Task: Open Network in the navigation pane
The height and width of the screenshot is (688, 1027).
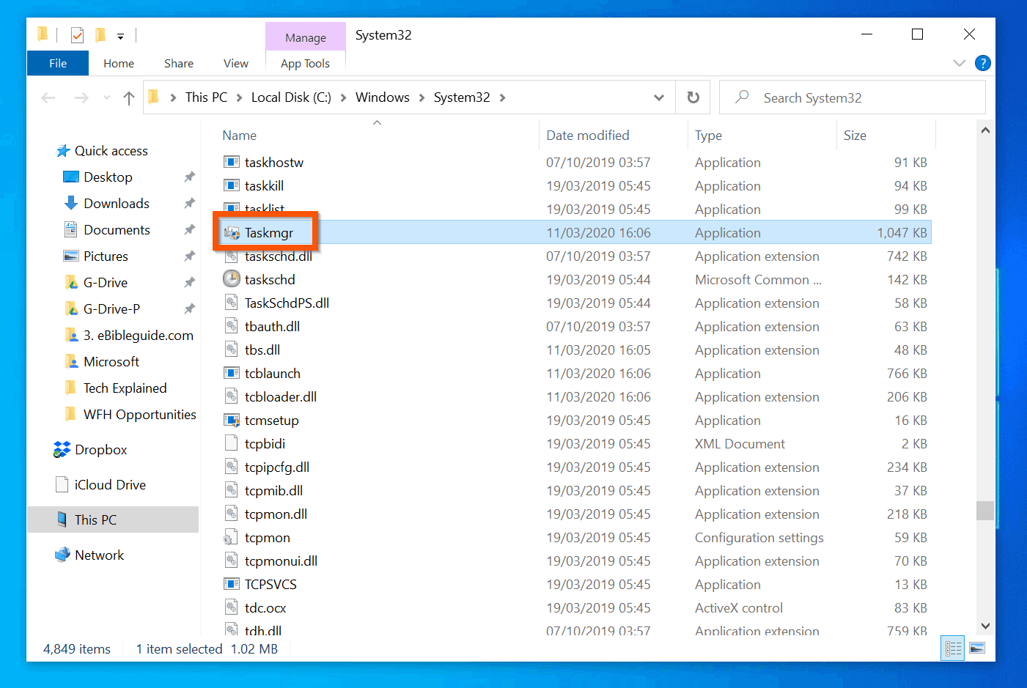Action: (x=97, y=555)
